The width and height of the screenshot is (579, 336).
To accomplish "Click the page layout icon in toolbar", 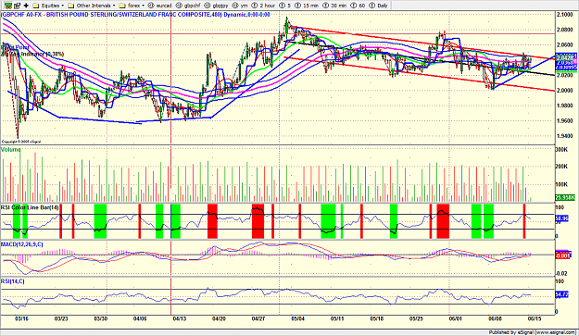I will pyautogui.click(x=17, y=6).
